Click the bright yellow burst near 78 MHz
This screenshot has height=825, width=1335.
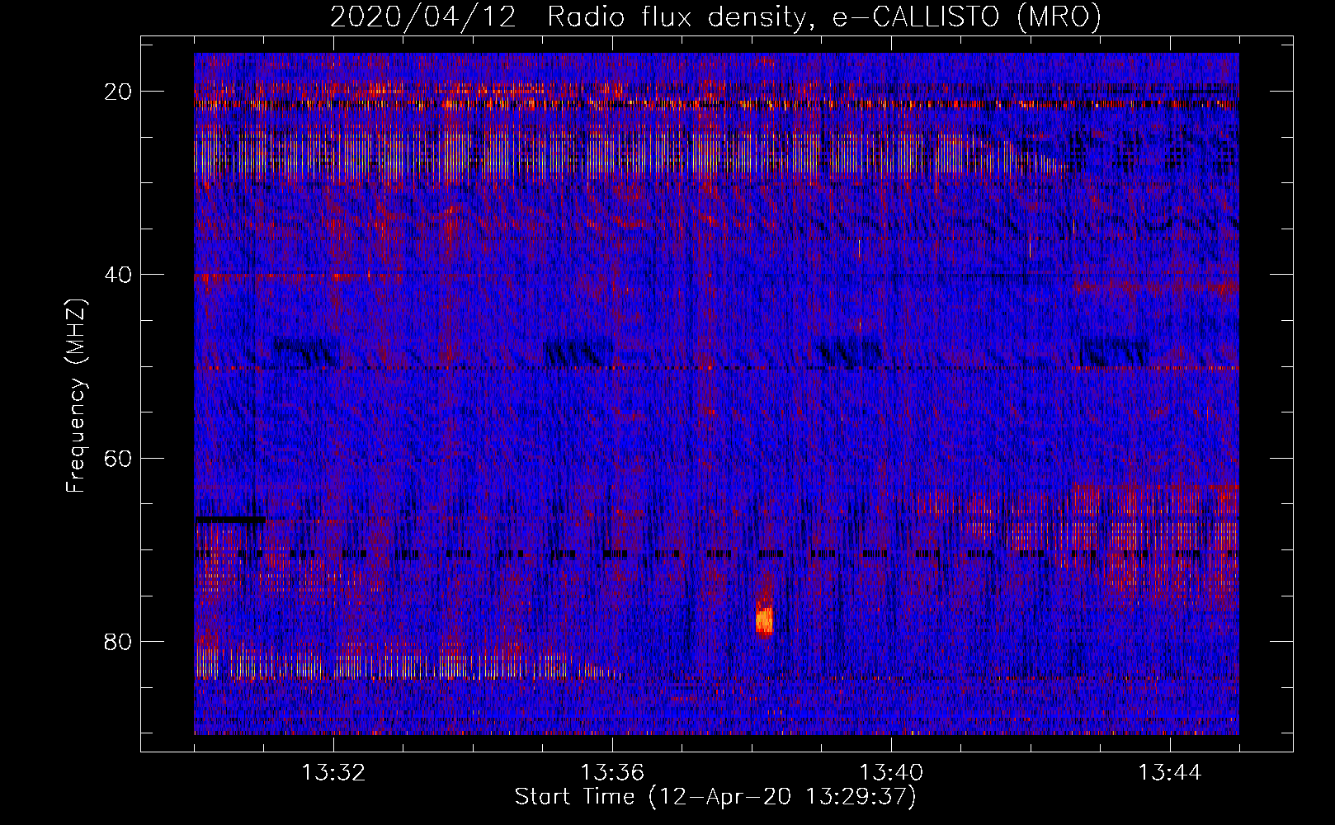(764, 620)
